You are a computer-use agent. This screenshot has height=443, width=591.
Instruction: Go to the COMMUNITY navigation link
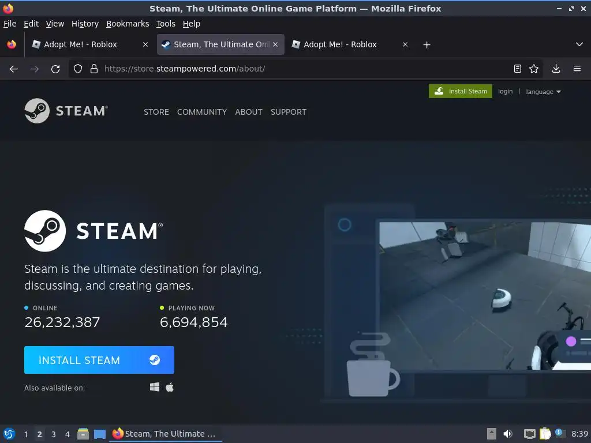point(202,112)
